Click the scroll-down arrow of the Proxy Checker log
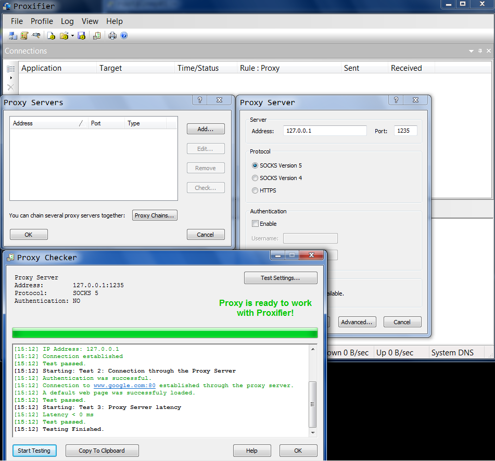 coord(313,432)
